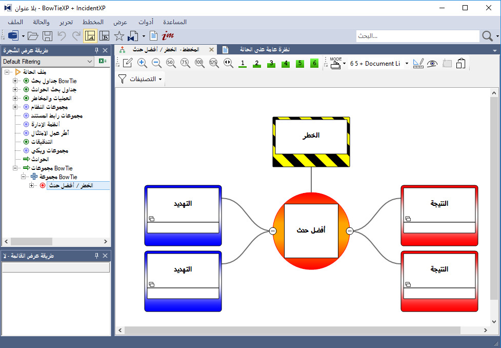Switch to نظرة عامة على الحالة tab

(x=265, y=50)
